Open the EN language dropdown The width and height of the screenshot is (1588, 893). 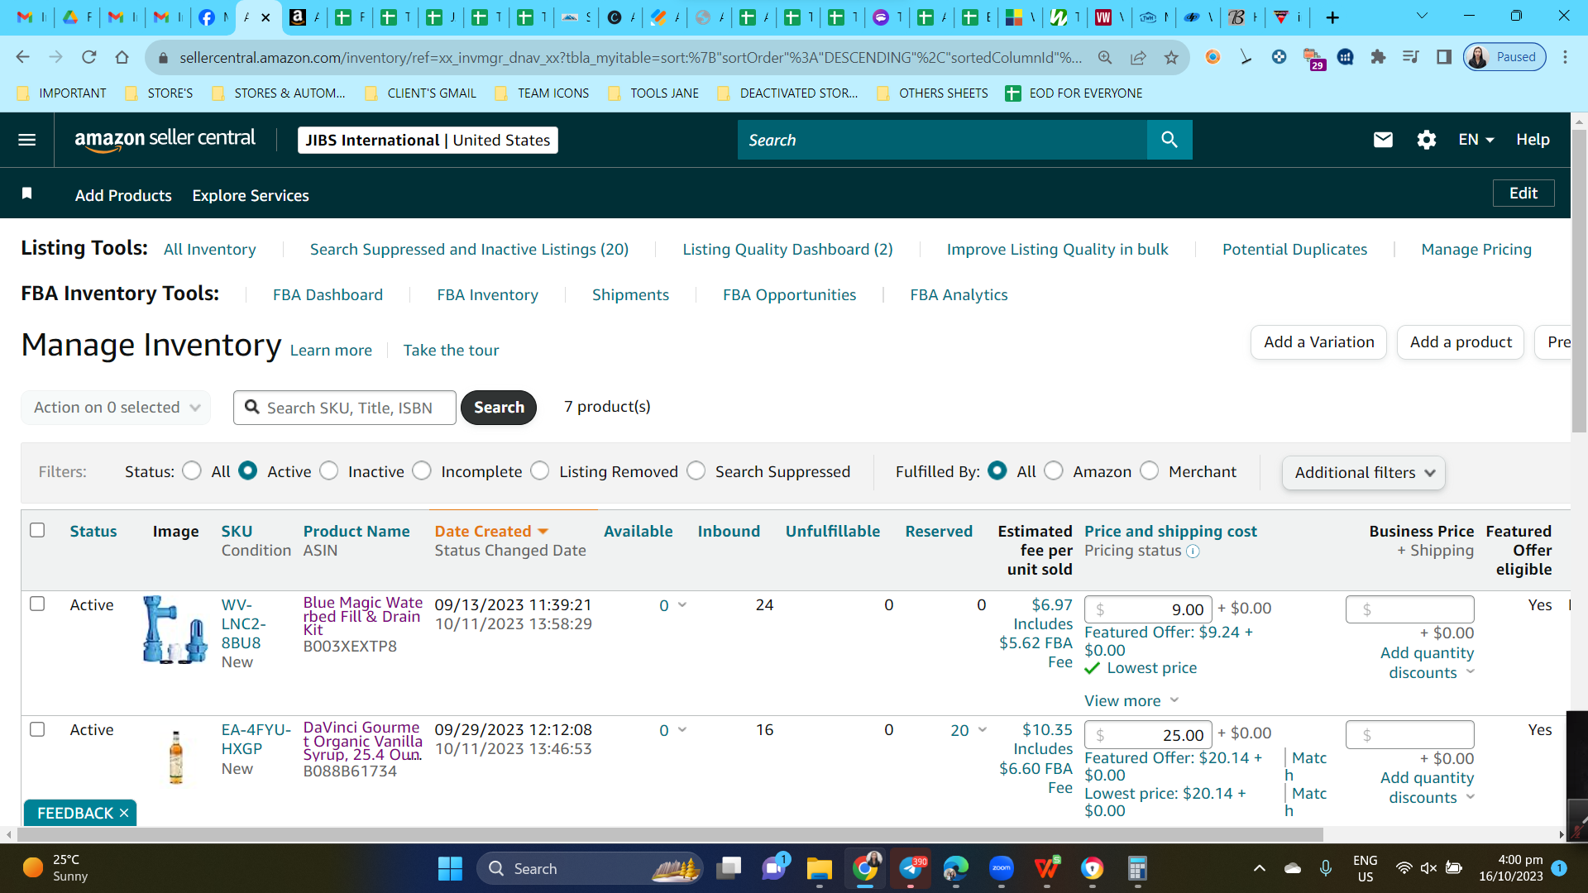1476,140
